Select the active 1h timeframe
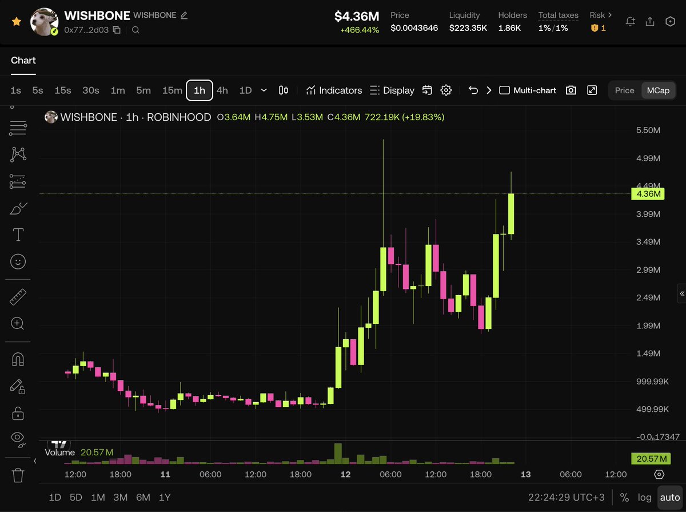 [200, 90]
